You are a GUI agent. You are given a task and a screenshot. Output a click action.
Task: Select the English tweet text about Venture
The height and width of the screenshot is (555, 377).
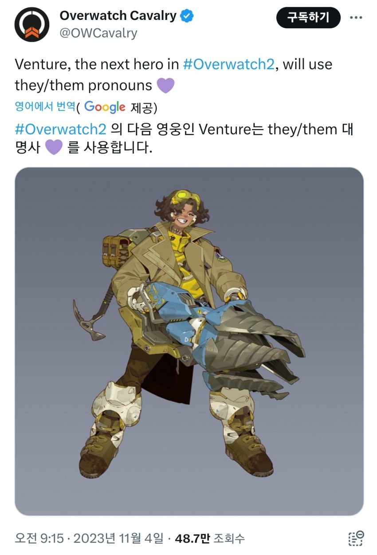173,75
